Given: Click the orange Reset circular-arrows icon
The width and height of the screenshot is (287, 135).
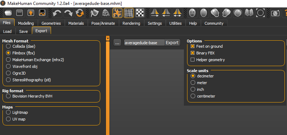Looking at the screenshot, I should [x=80, y=13].
